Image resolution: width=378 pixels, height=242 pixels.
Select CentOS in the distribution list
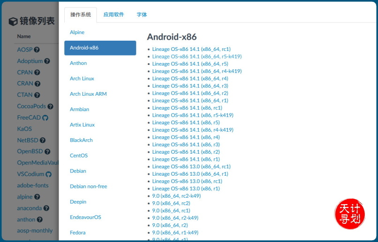[x=79, y=156]
